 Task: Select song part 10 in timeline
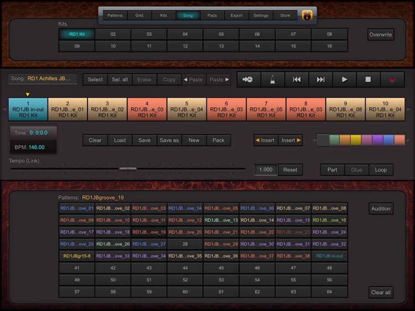point(385,109)
